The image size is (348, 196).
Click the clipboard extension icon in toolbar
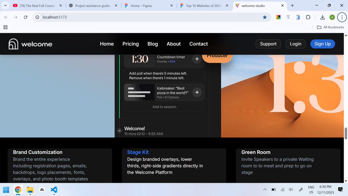[x=298, y=17]
